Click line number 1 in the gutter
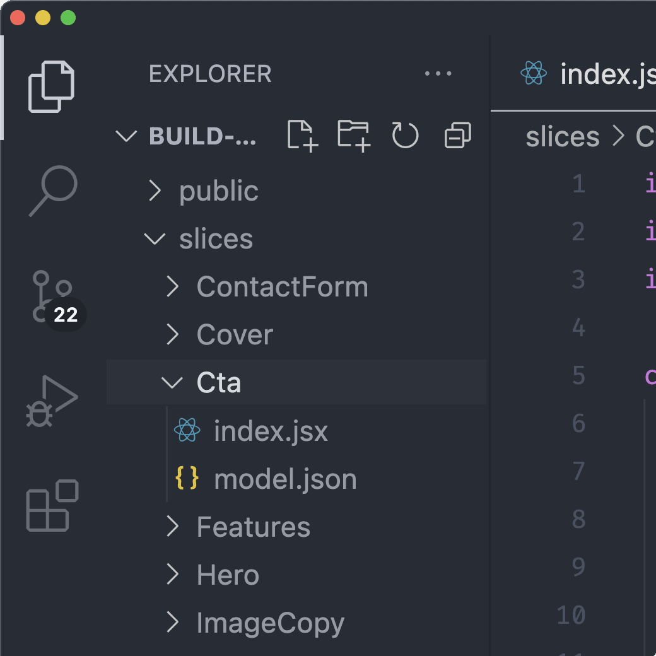Image resolution: width=656 pixels, height=656 pixels. pyautogui.click(x=578, y=184)
